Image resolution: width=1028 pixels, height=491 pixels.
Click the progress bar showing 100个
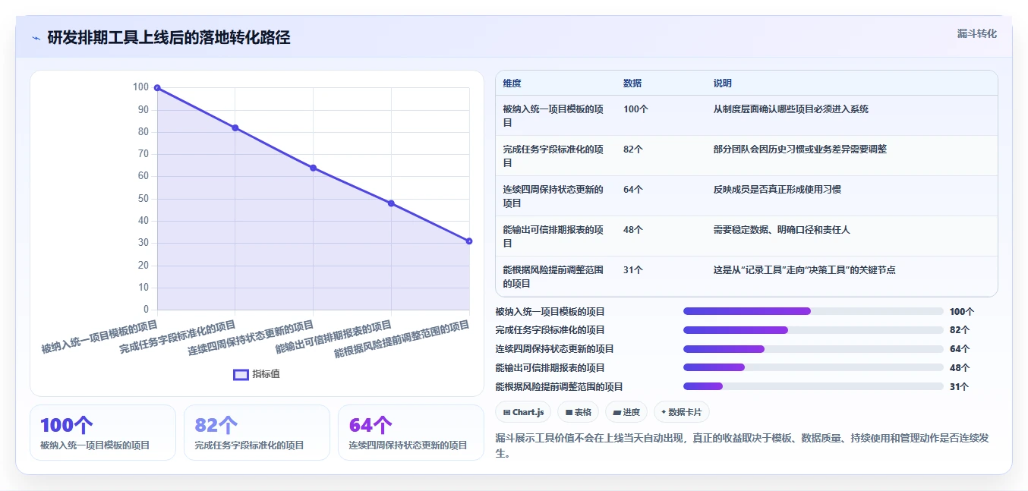(813, 311)
